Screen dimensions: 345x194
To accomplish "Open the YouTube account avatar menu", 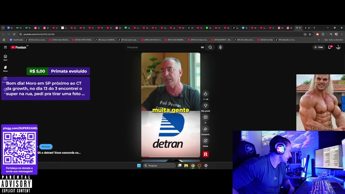I will (338, 47).
